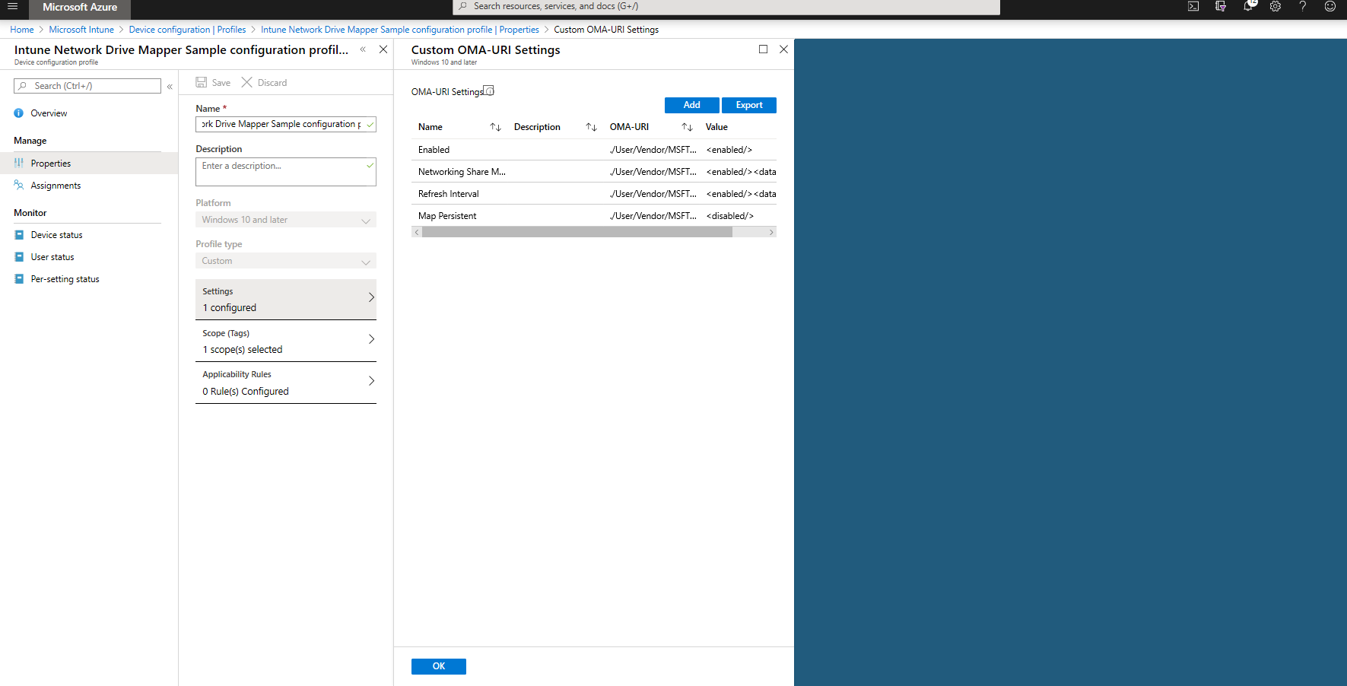The width and height of the screenshot is (1347, 686).
Task: Open the profile Properties breadcrumb link
Action: tap(400, 30)
